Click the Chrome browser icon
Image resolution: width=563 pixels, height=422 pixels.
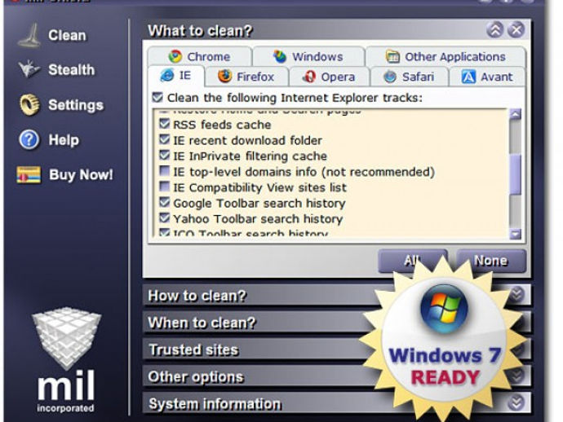click(175, 56)
